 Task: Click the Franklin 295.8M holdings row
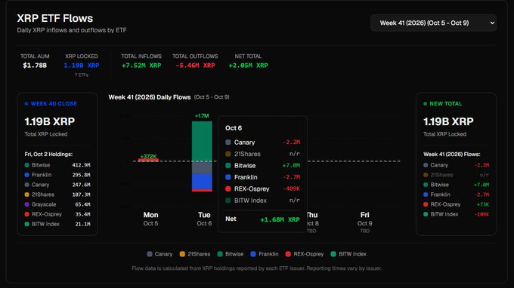tap(57, 175)
